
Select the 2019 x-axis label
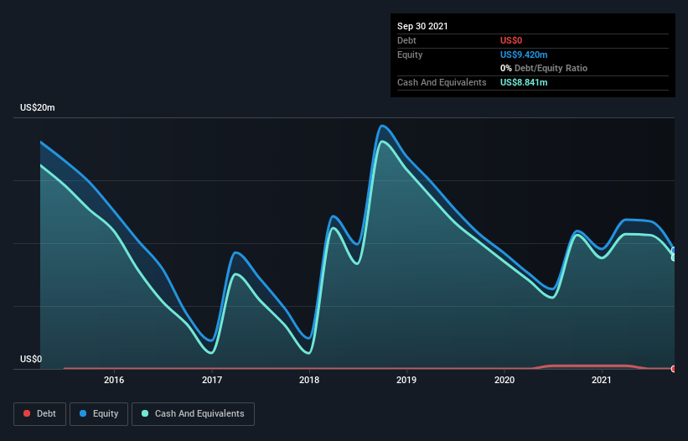[x=406, y=380]
